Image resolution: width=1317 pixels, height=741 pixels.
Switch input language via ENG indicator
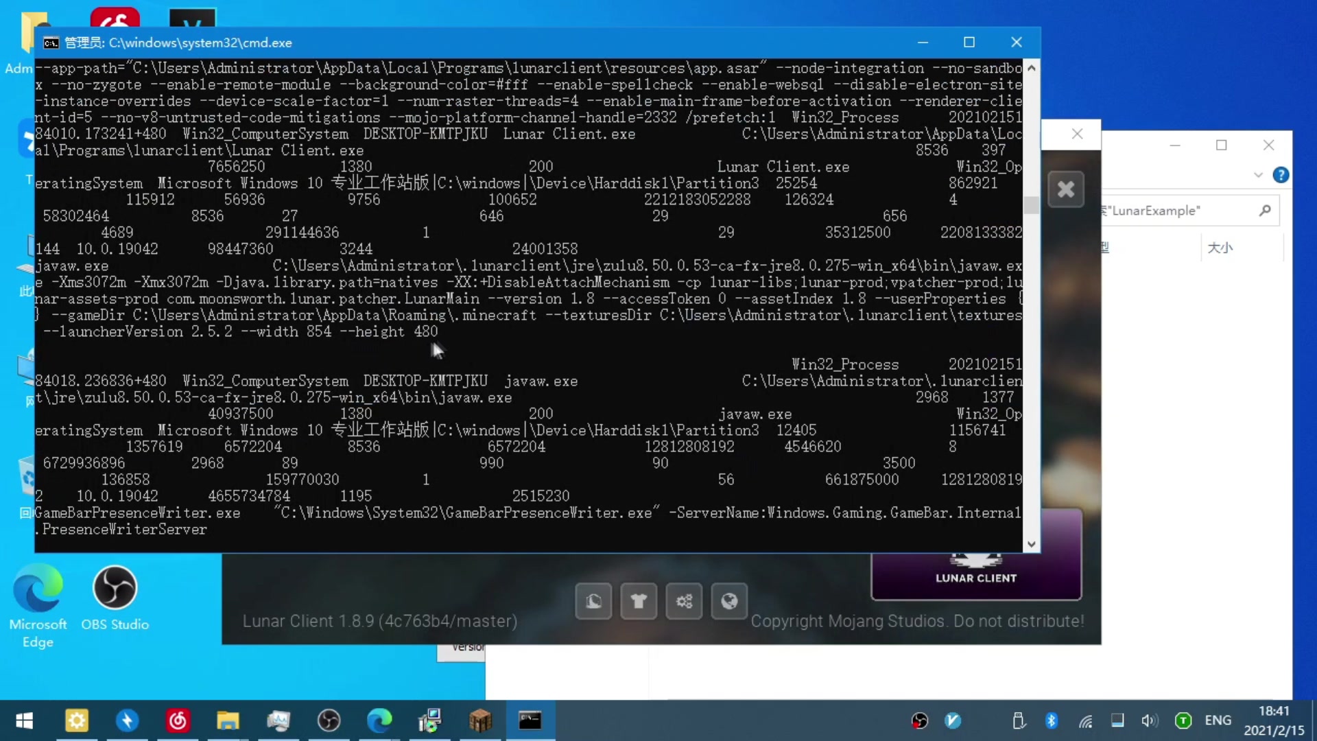click(x=1218, y=720)
